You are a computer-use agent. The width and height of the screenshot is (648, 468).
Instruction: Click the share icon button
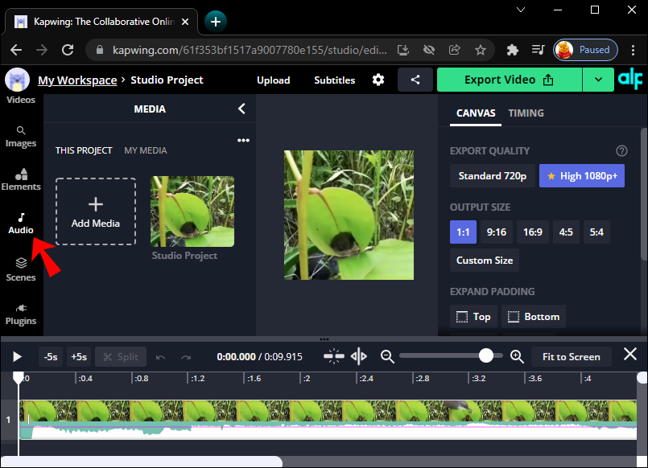pyautogui.click(x=415, y=80)
